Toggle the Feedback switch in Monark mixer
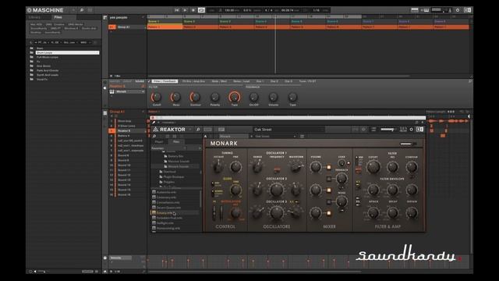 point(329,179)
